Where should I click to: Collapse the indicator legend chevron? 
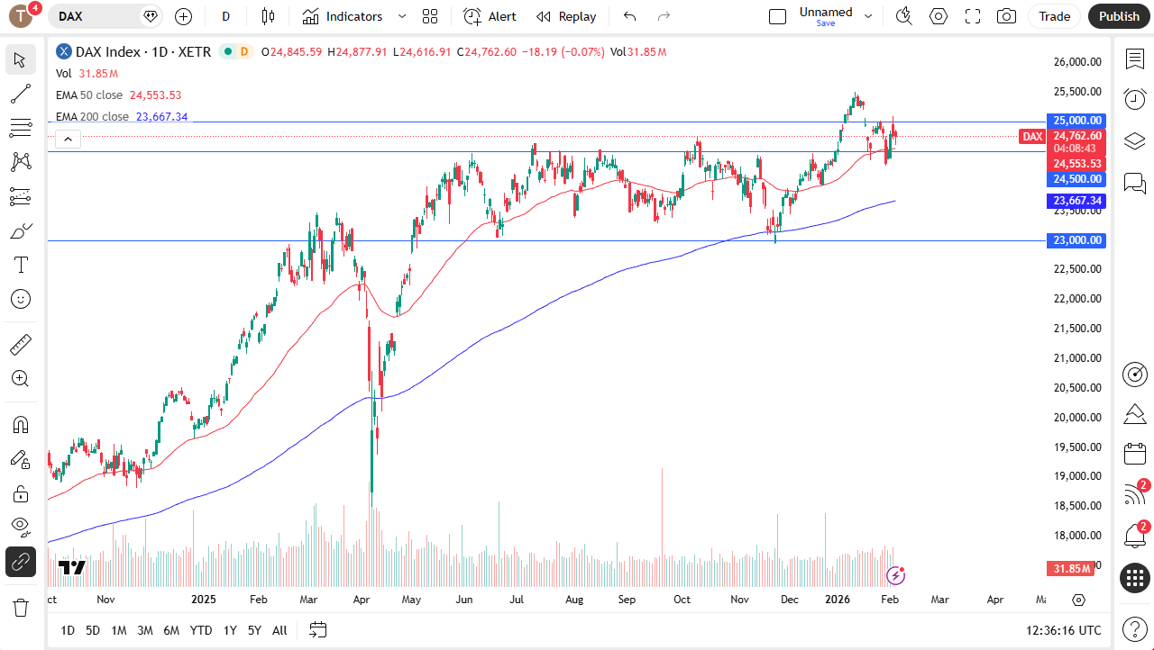(x=68, y=139)
